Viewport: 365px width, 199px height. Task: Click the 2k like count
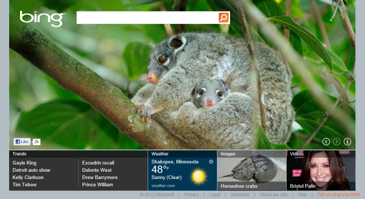click(x=36, y=142)
